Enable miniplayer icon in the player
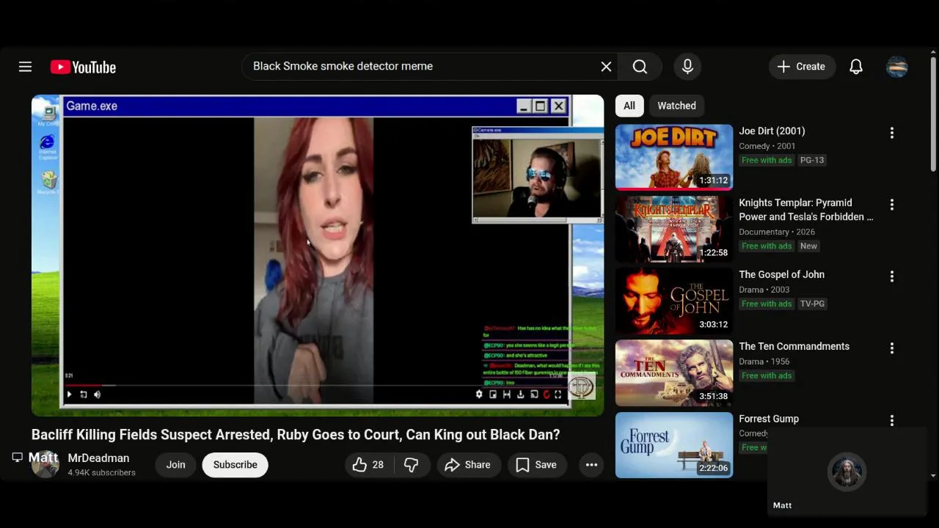 [493, 395]
